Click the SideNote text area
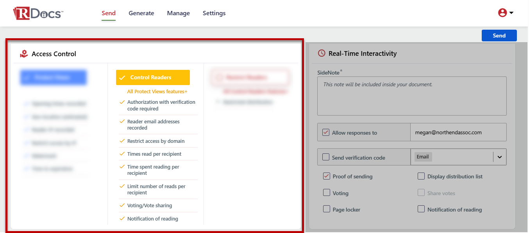529x233 pixels. (x=412, y=96)
